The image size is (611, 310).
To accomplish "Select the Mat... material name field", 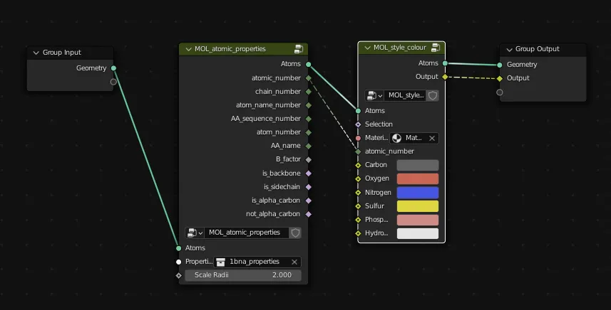I will (x=414, y=138).
